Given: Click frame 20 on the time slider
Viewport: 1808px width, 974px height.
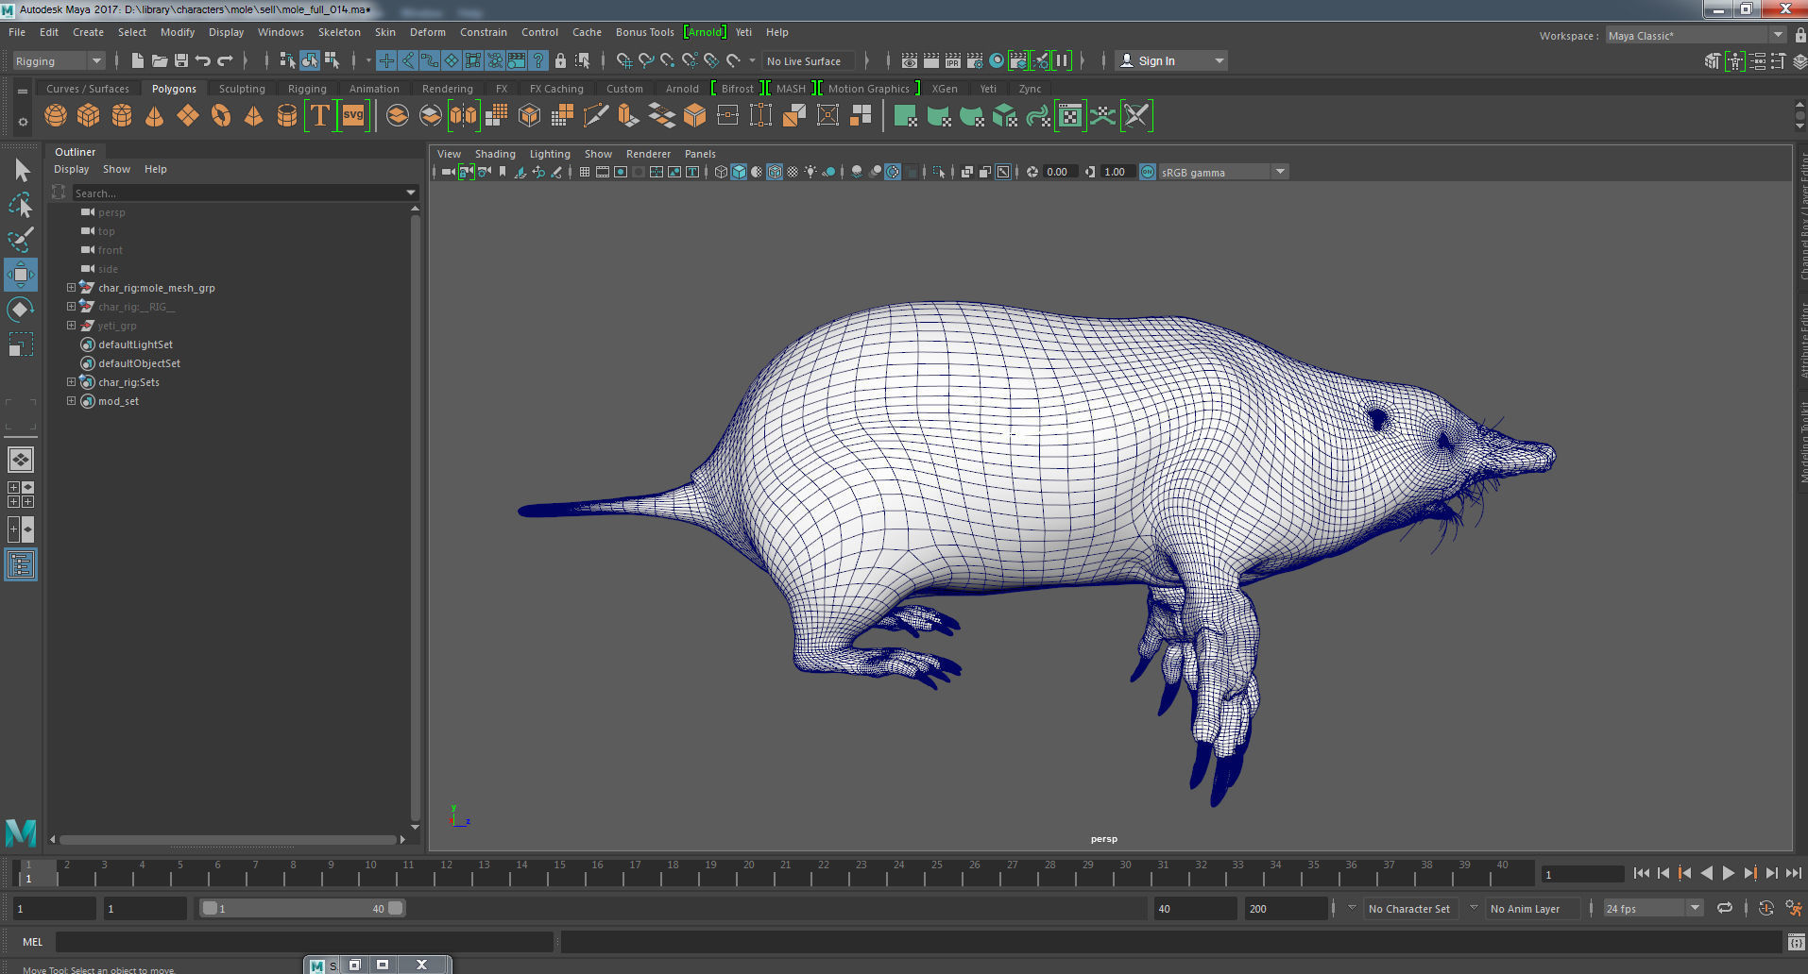Looking at the screenshot, I should [748, 873].
